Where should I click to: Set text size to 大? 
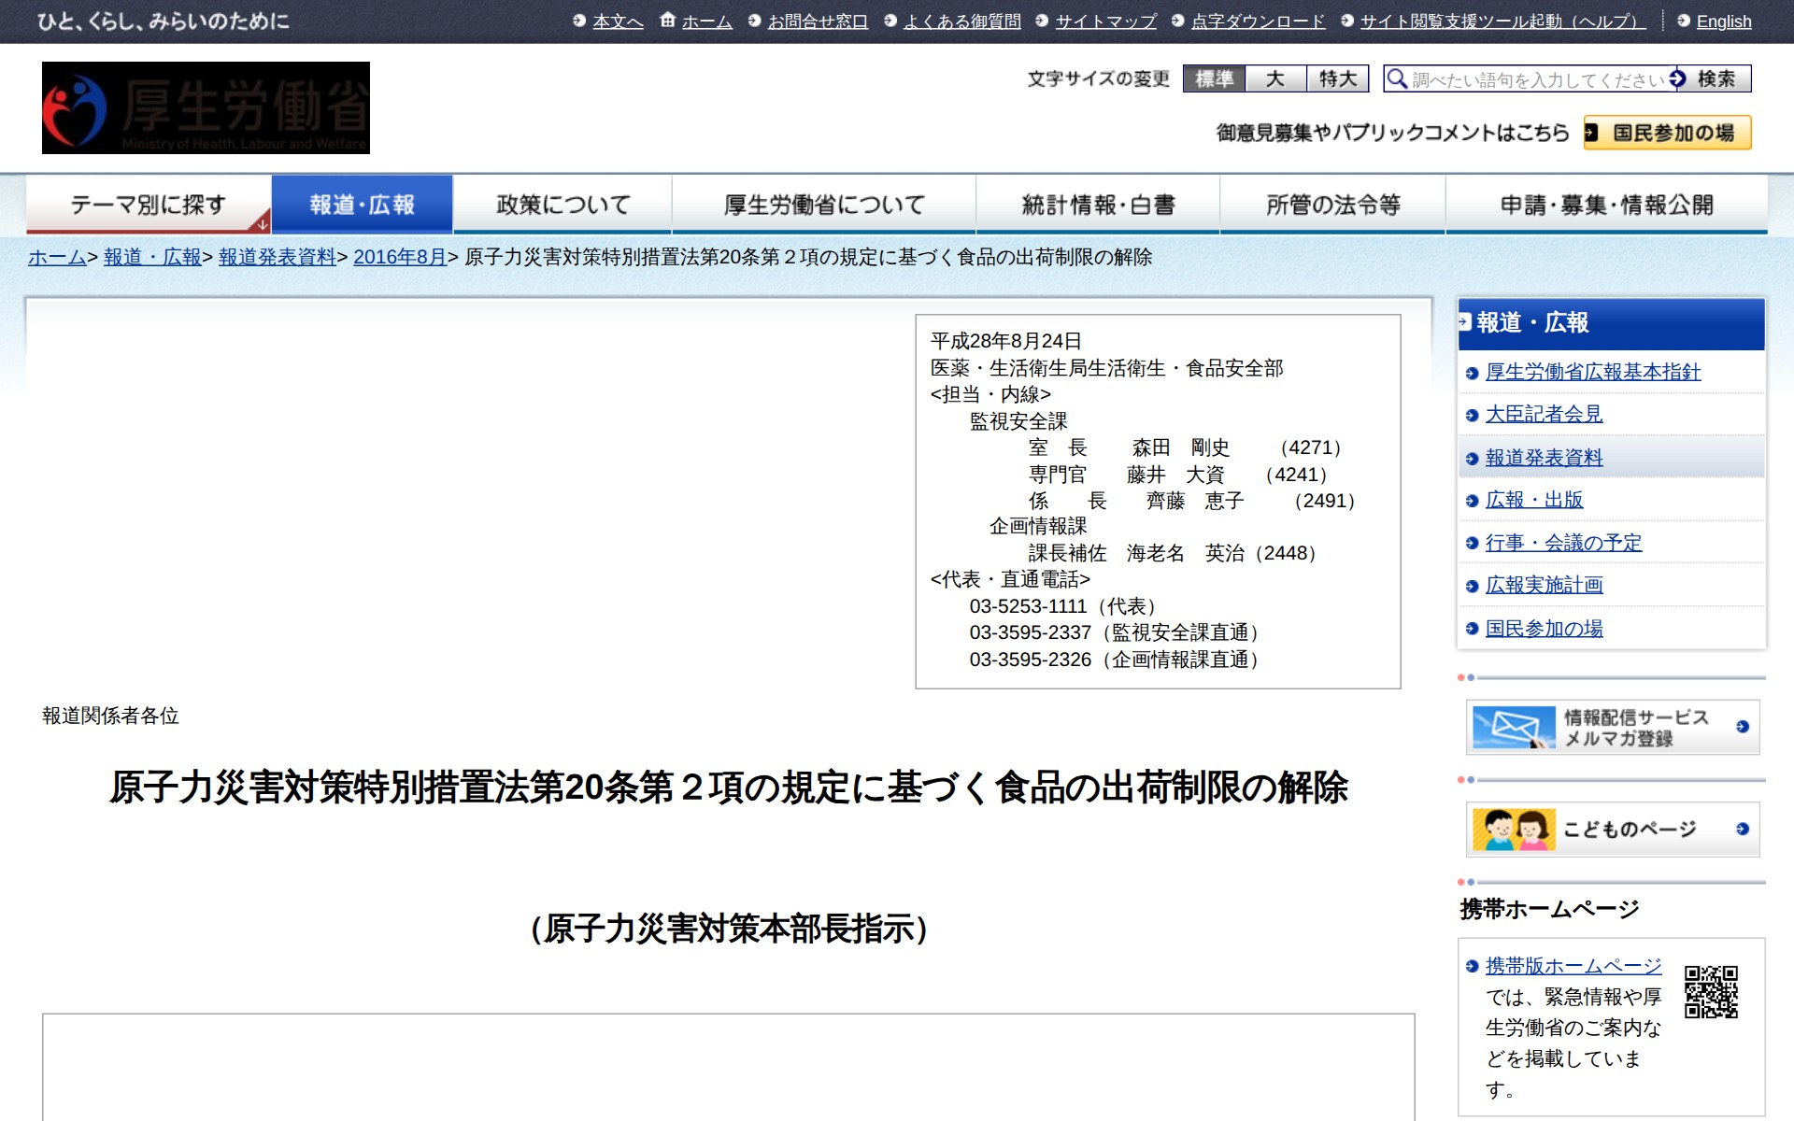[1276, 80]
